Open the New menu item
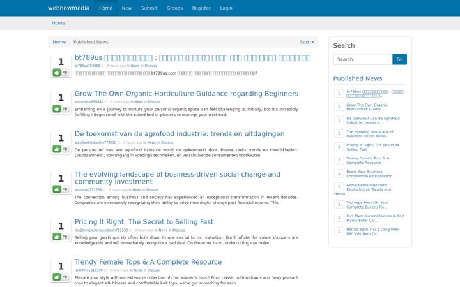Image resolution: width=460 pixels, height=287 pixels. point(126,8)
